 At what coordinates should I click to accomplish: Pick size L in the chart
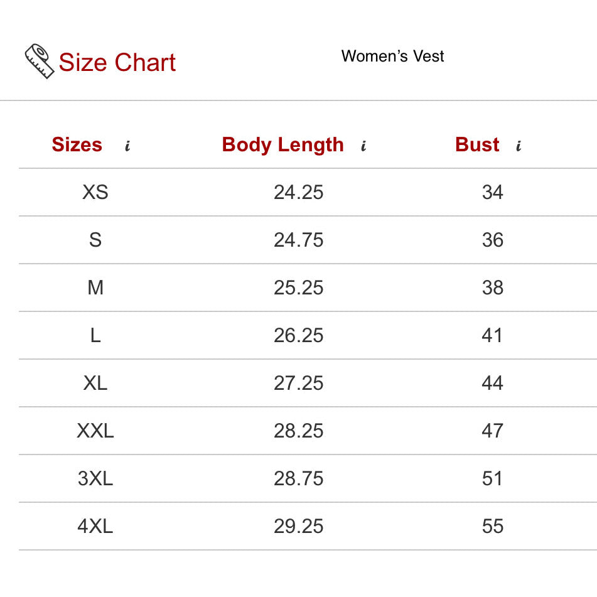(x=95, y=335)
